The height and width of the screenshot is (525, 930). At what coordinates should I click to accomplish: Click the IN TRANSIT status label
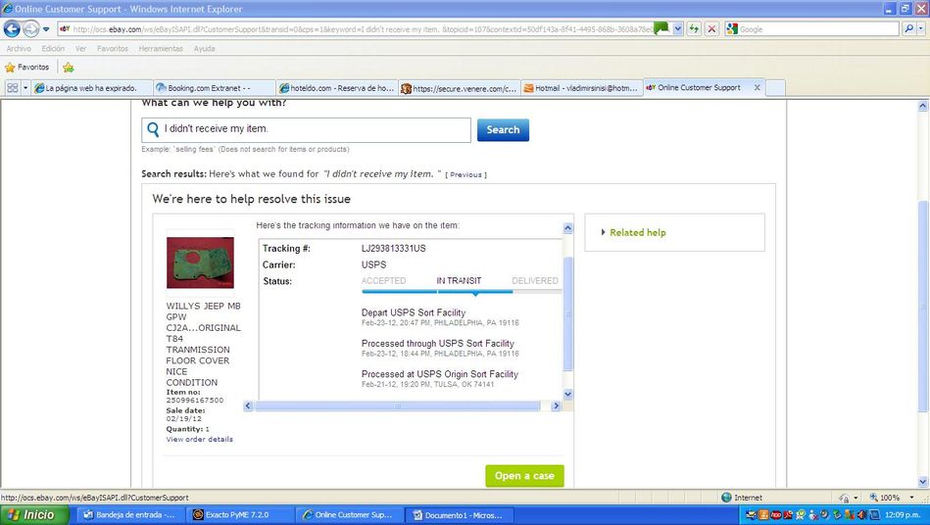pyautogui.click(x=459, y=281)
